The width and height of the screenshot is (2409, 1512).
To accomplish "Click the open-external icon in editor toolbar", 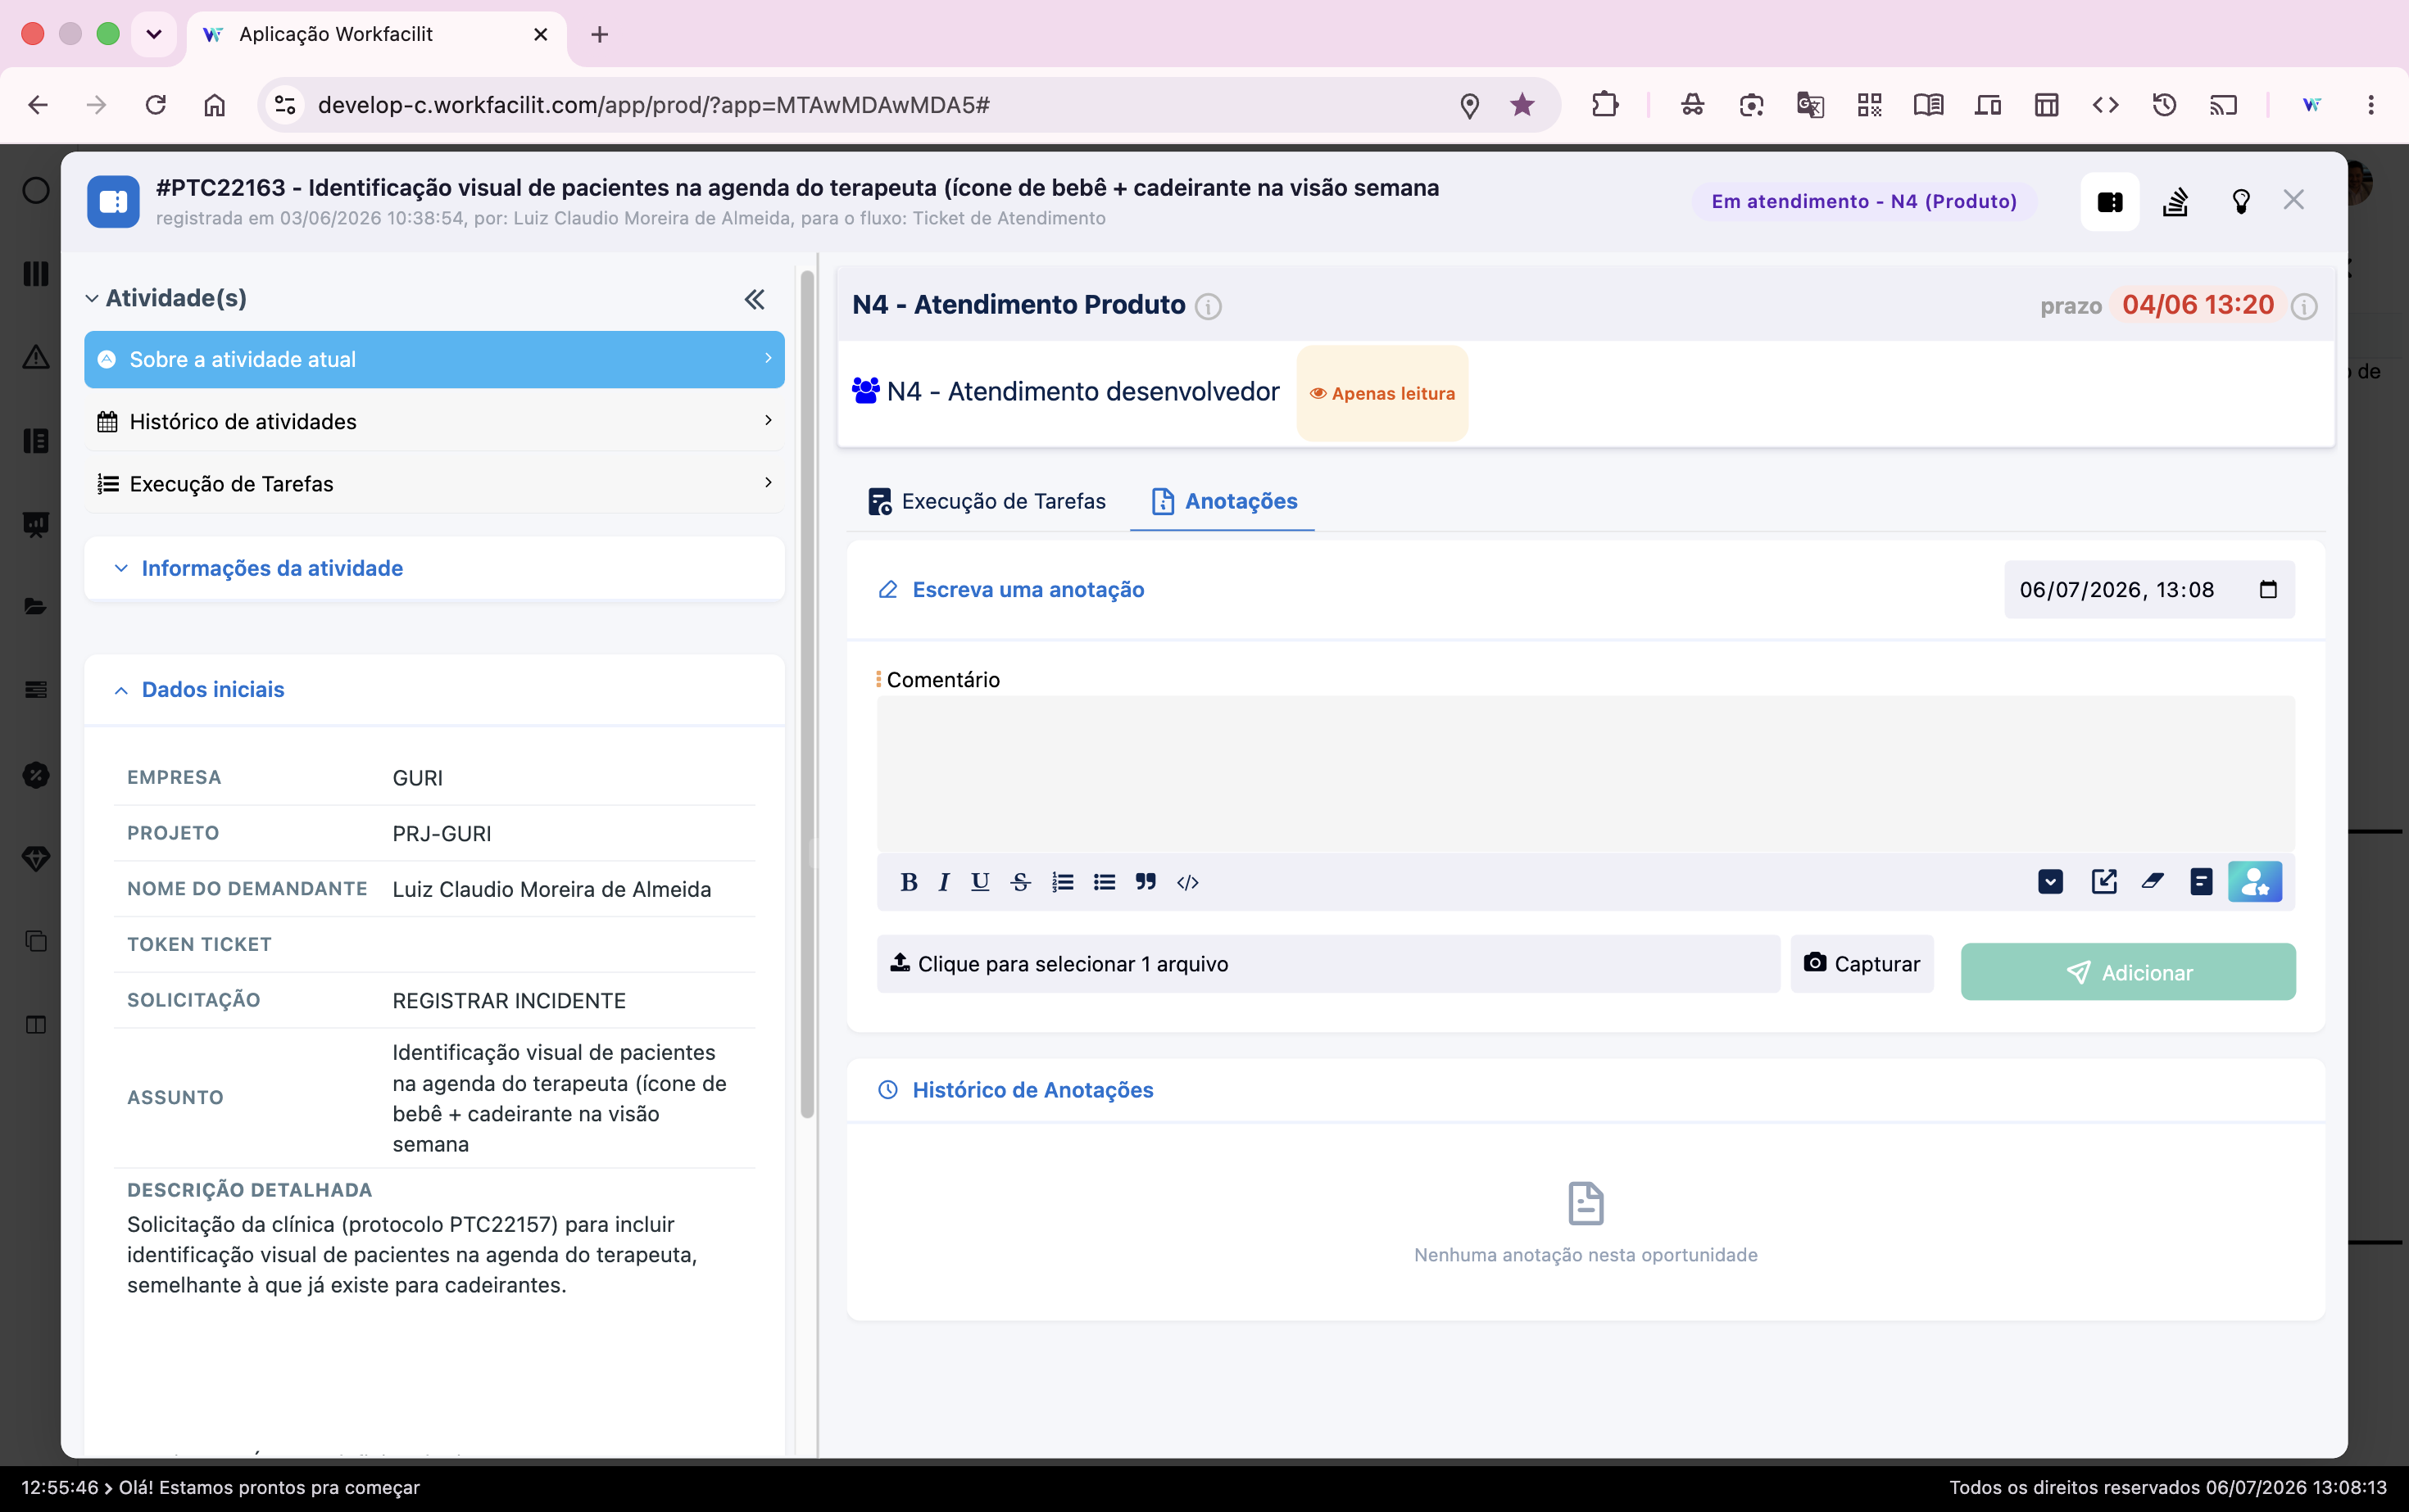I will tap(2104, 881).
